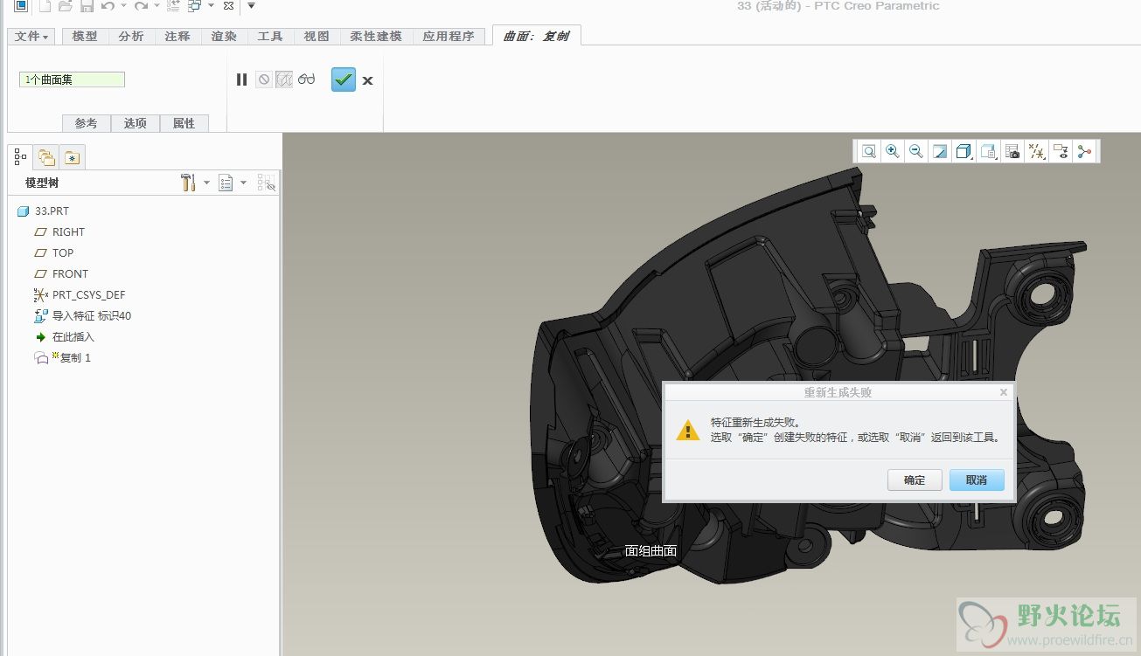
Task: Select the 曲面: 复制 tab
Action: 536,36
